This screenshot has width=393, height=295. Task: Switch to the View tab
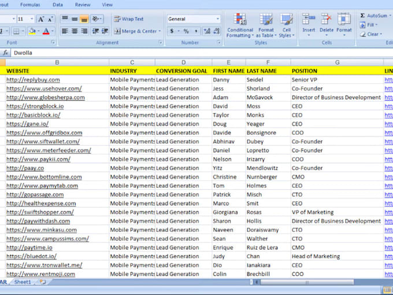[107, 5]
